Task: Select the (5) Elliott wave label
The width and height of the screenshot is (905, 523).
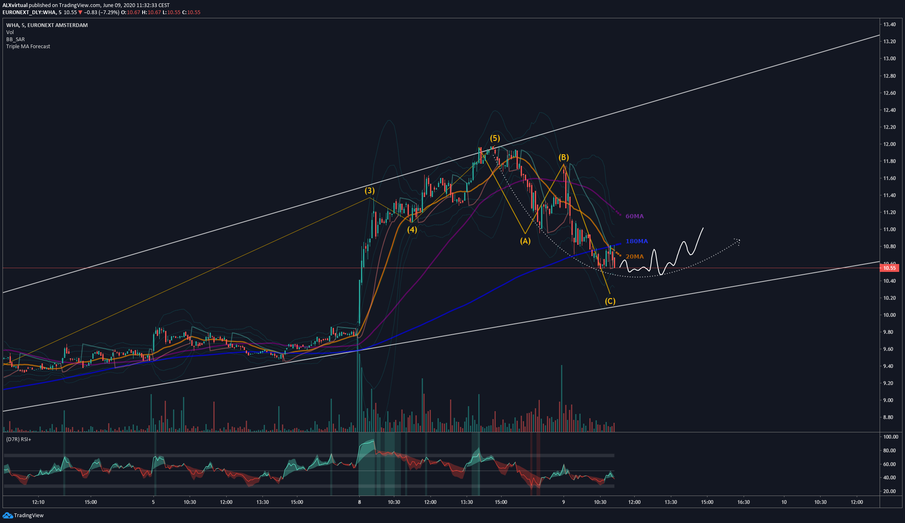Action: [x=495, y=138]
